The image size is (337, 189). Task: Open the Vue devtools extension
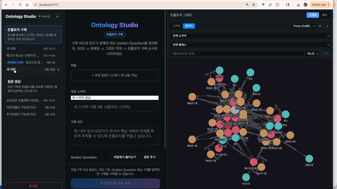pyautogui.click(x=263, y=5)
